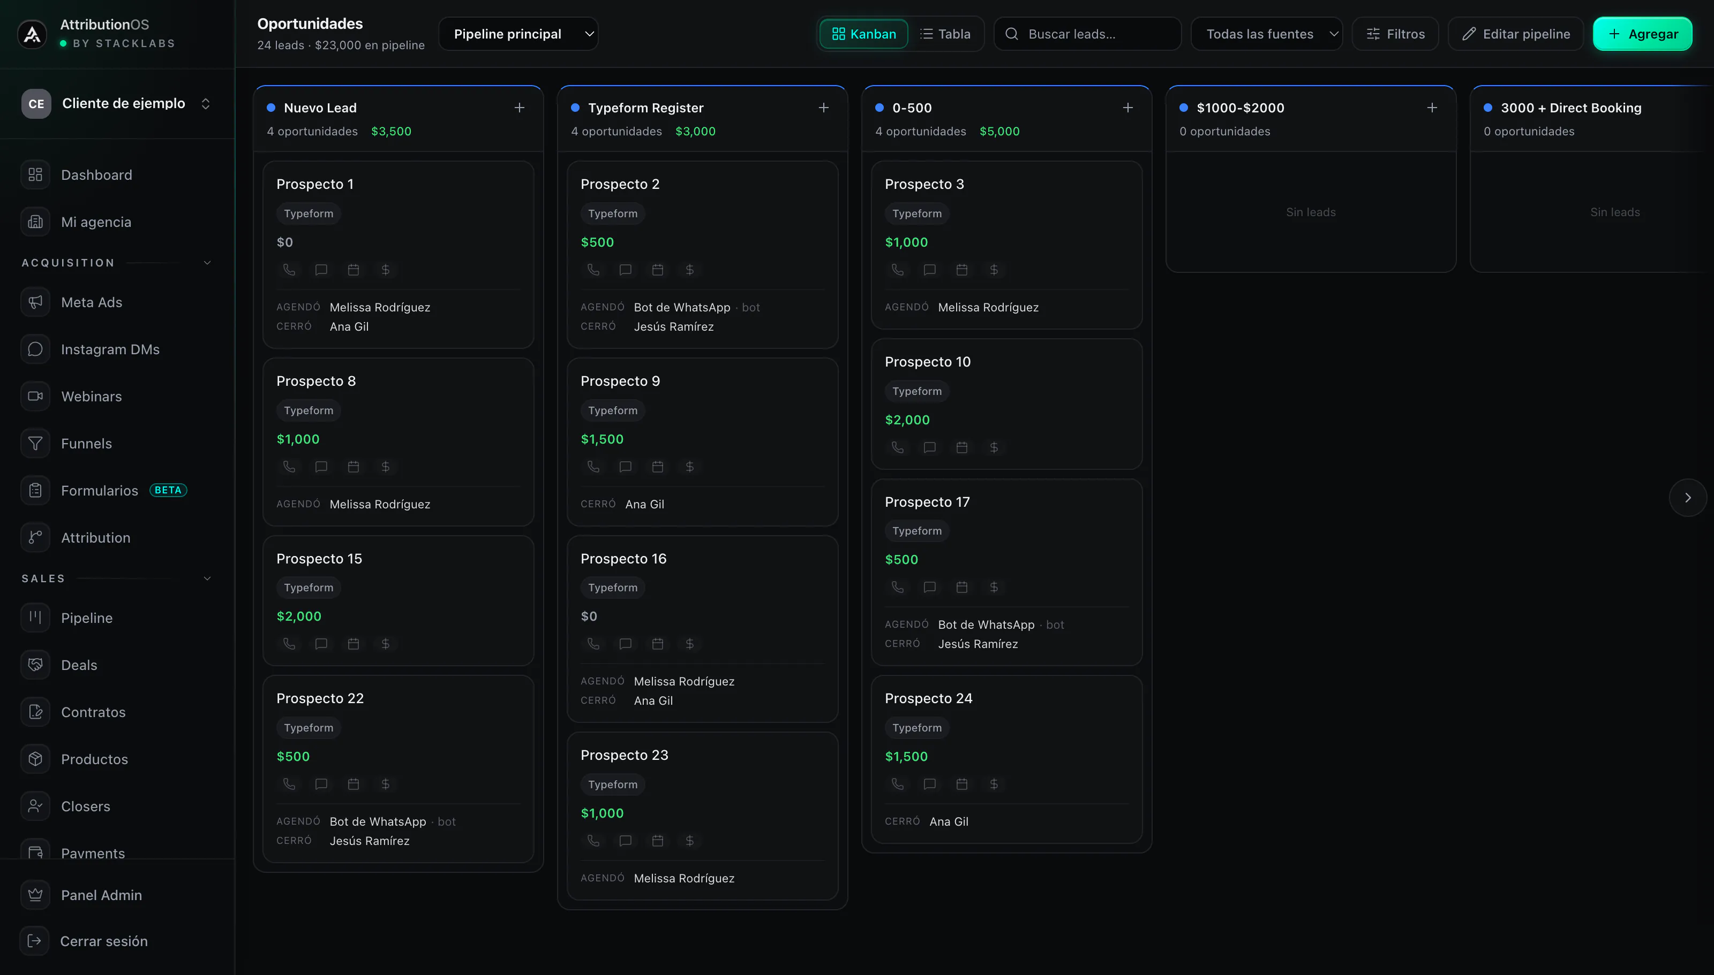Add opportunity to $1000-$2000 column
The image size is (1714, 975).
1432,108
